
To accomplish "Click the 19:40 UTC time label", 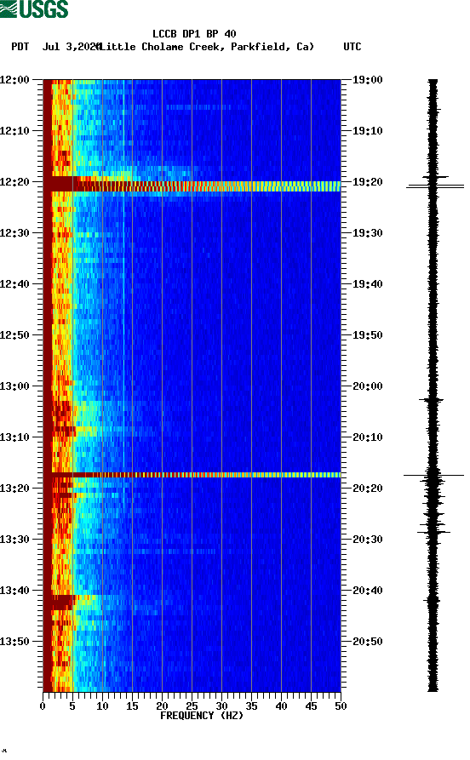I will (368, 284).
